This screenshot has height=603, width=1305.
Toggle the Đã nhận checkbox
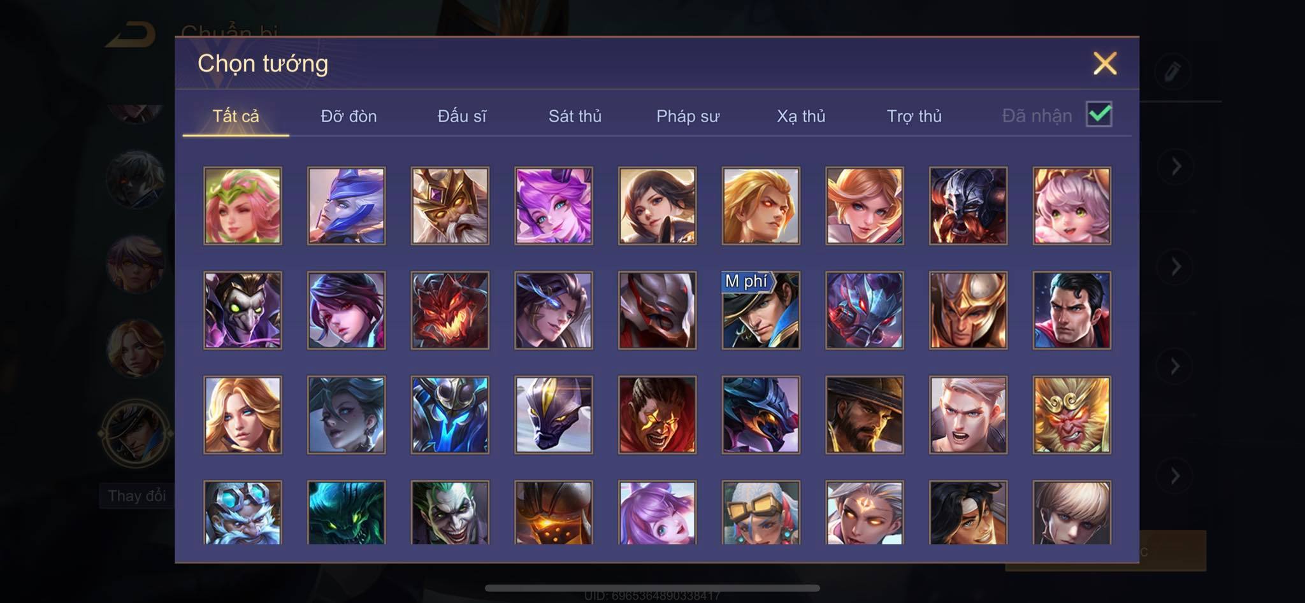(1099, 115)
